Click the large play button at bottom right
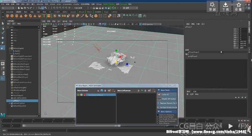This screenshot has height=136, width=252. click(230, 126)
